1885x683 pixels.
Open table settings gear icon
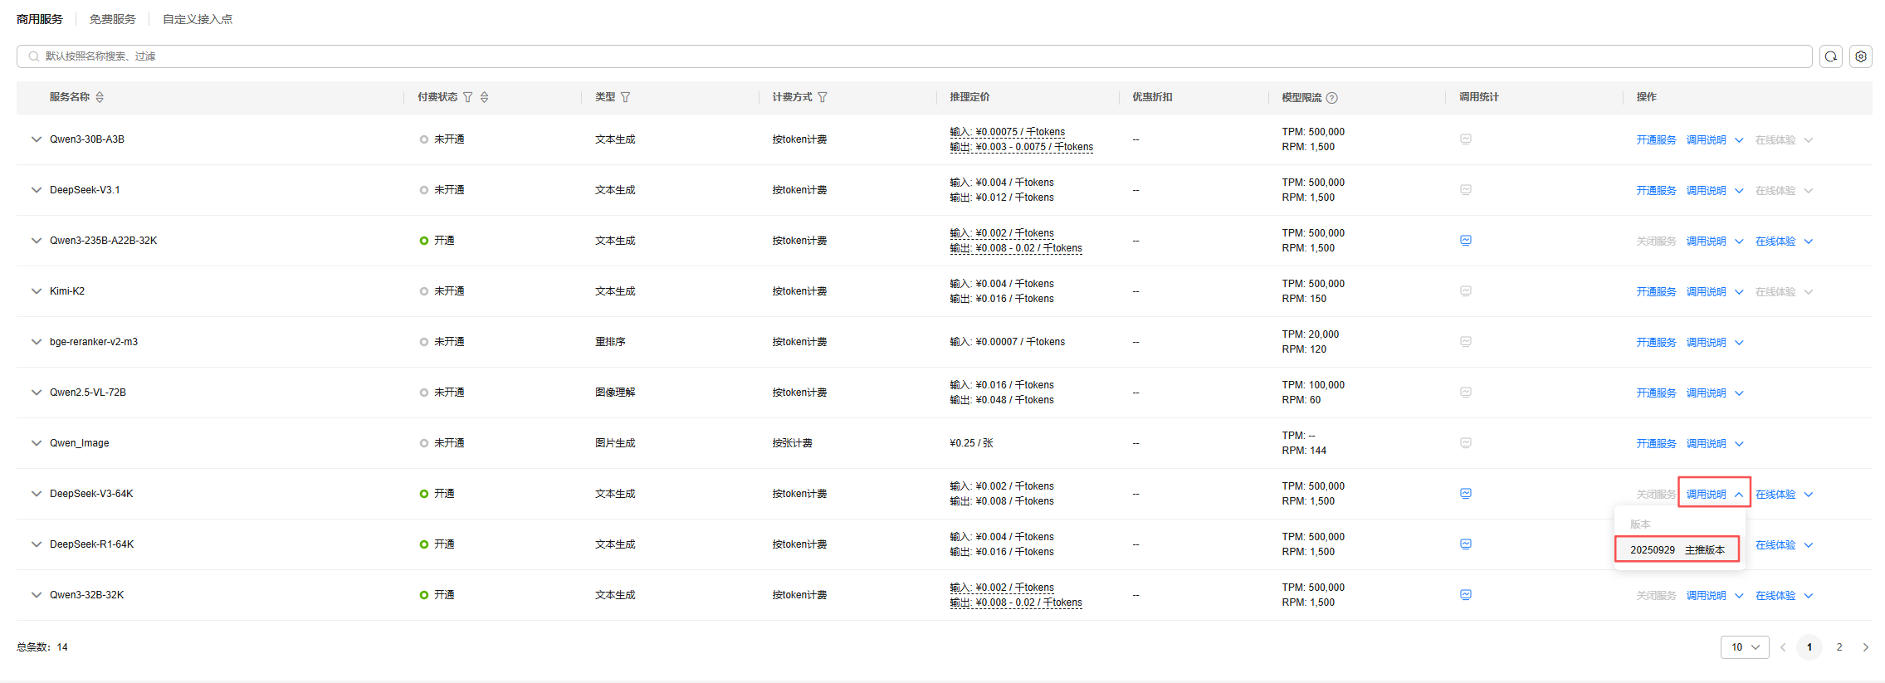click(x=1861, y=56)
